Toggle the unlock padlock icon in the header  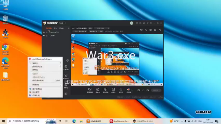pyautogui.click(x=146, y=30)
